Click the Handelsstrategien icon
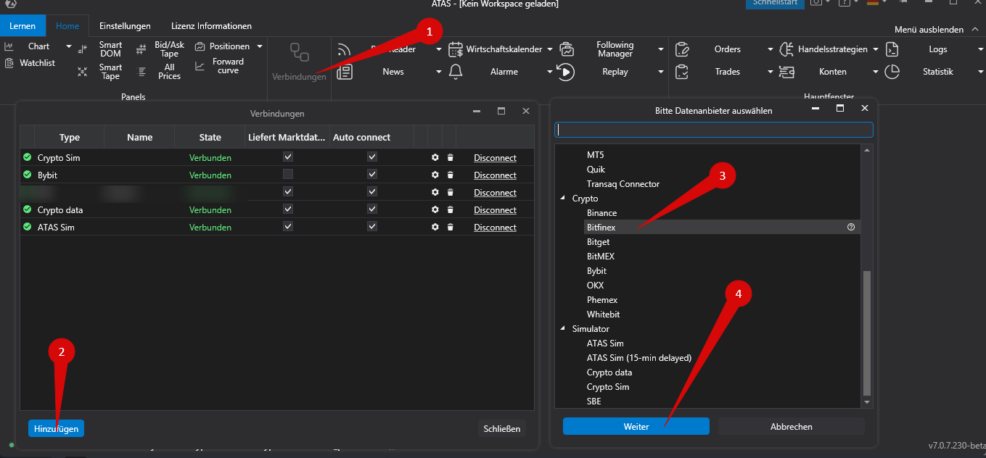This screenshot has height=458, width=986. coord(786,49)
